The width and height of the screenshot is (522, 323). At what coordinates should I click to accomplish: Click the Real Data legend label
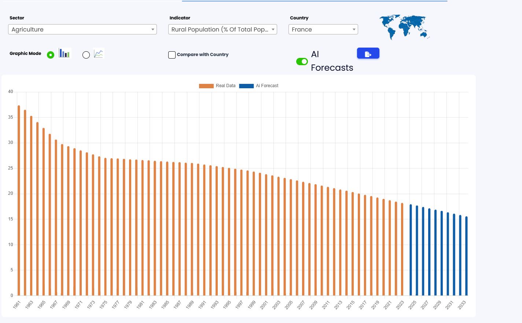[x=225, y=86]
